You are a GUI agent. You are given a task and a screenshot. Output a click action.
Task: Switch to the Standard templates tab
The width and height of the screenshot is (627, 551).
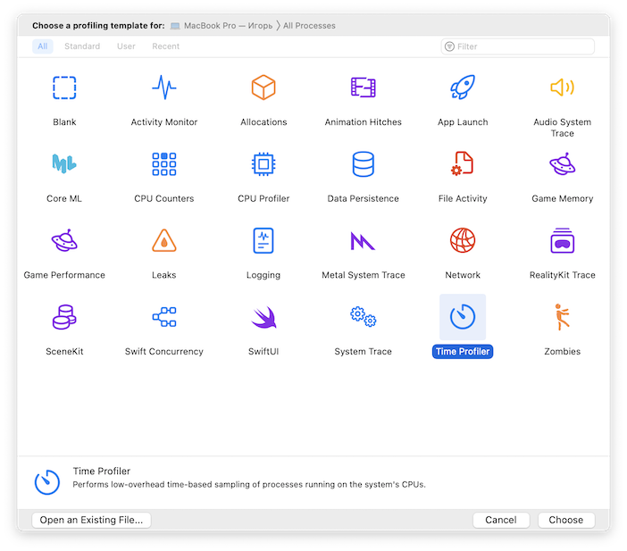[82, 46]
